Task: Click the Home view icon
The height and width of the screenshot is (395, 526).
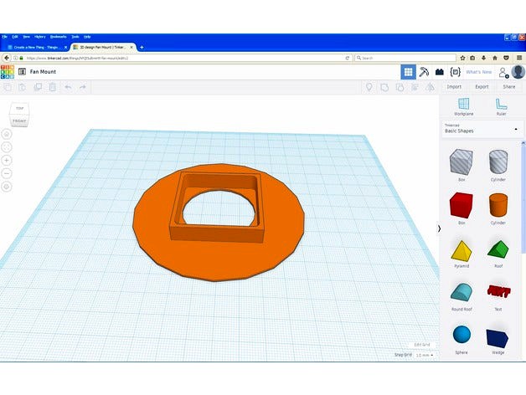Action: tap(7, 133)
